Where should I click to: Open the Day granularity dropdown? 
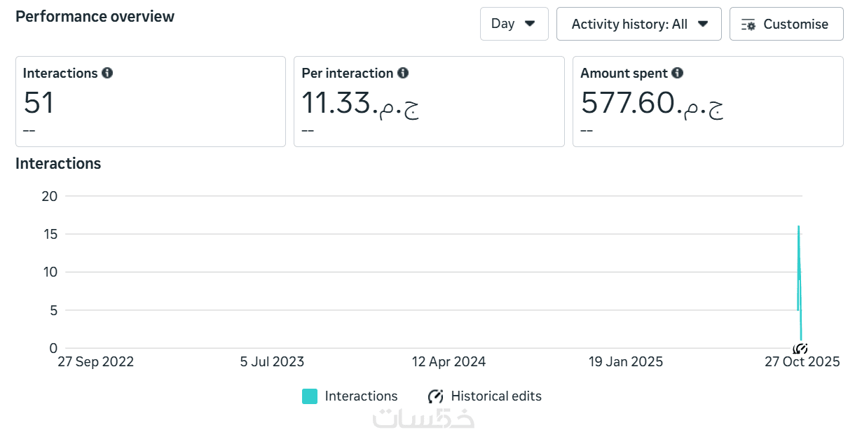click(514, 24)
